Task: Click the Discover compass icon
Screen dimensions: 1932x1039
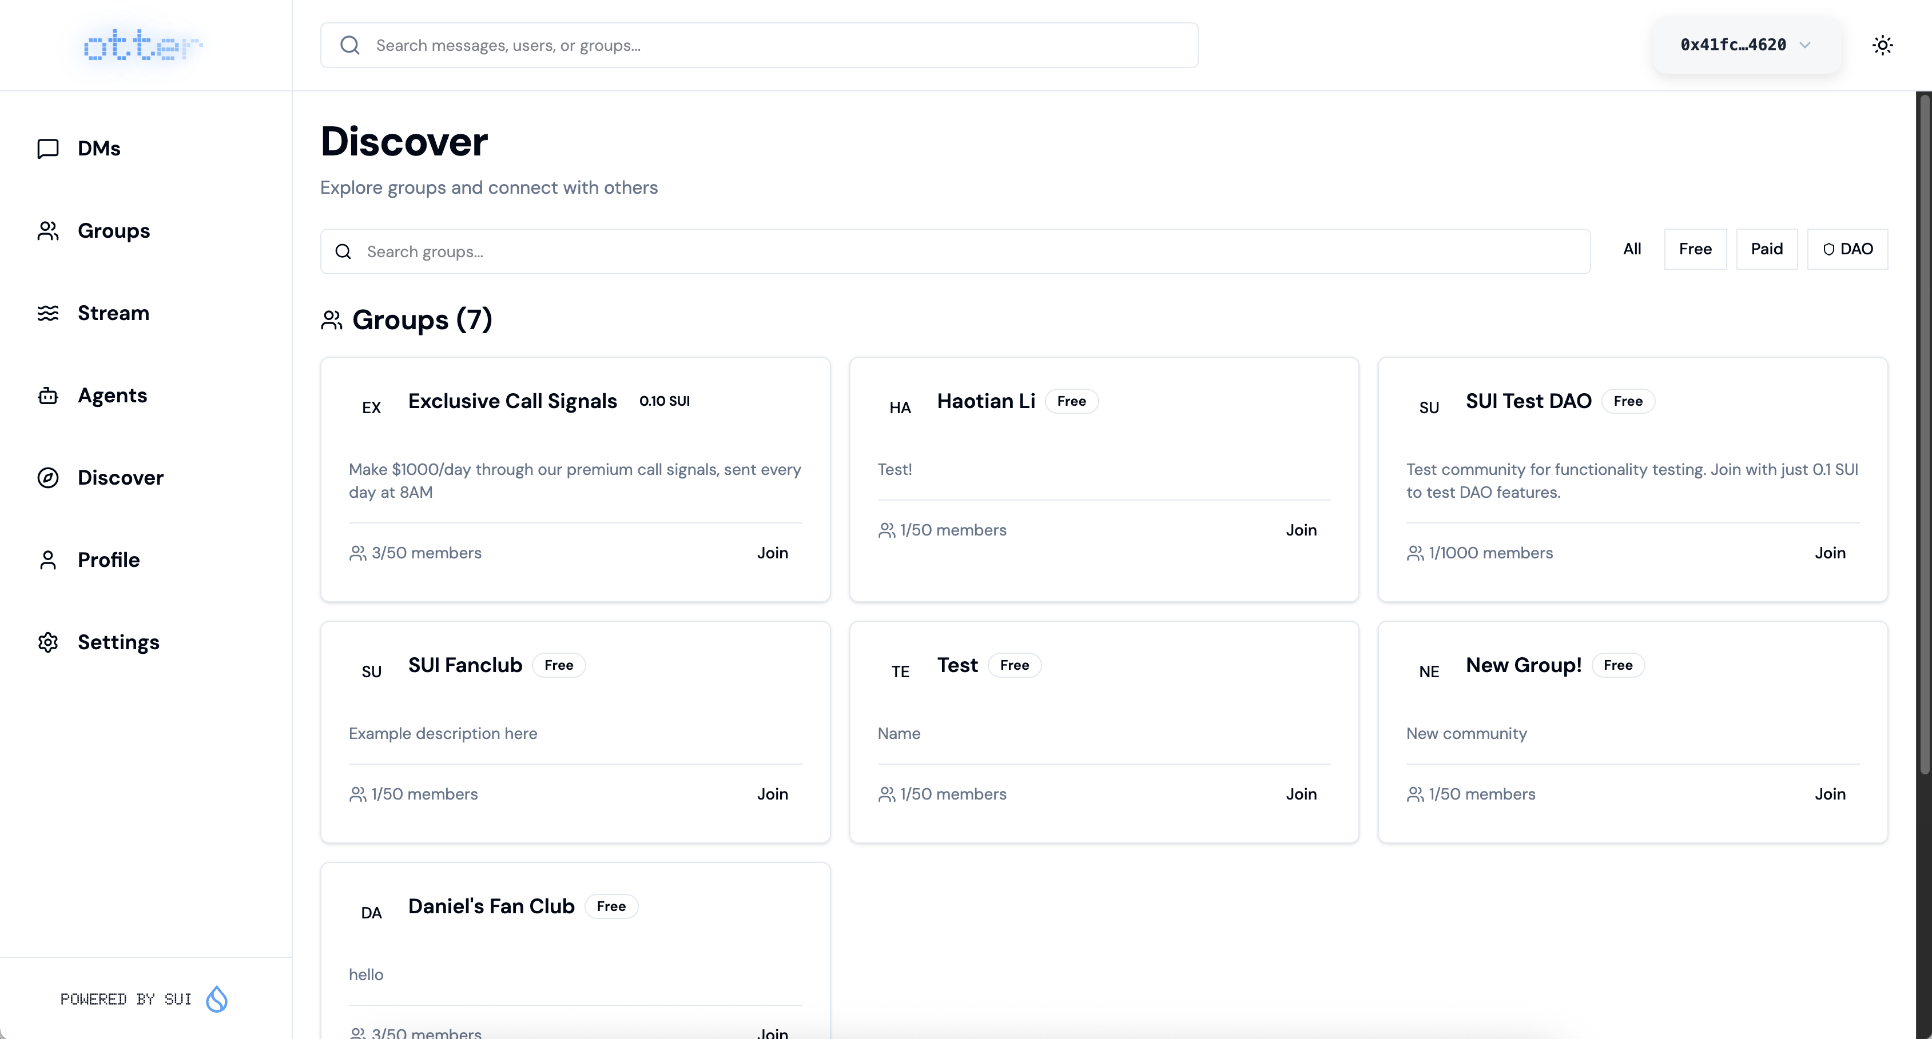Action: pos(48,478)
